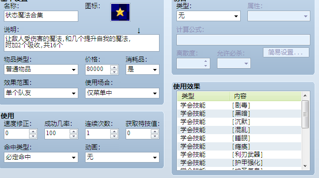This screenshot has width=319, height=178.
Task: Click the 类型 column header
Action: point(203,96)
